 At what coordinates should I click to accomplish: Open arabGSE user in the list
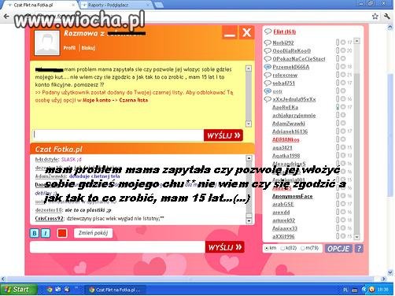coord(282,204)
